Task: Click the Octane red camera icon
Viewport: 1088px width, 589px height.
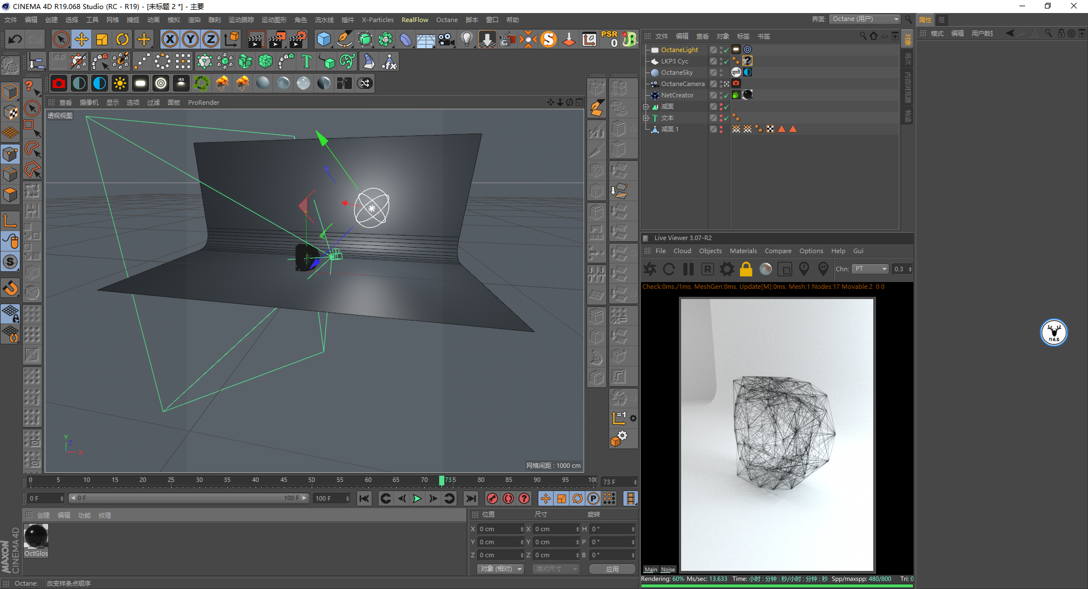Action: point(59,83)
